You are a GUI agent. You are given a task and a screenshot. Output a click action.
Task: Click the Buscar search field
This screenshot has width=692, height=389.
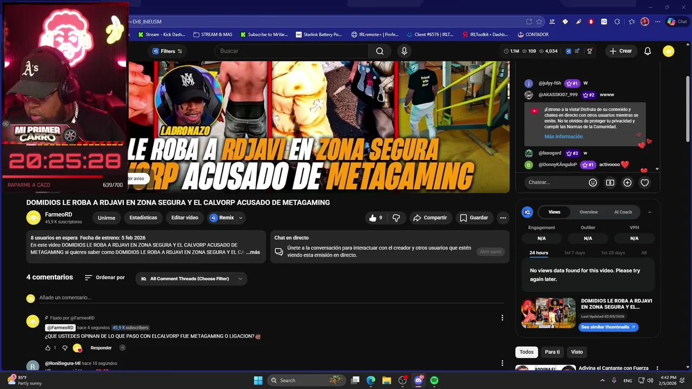[292, 51]
